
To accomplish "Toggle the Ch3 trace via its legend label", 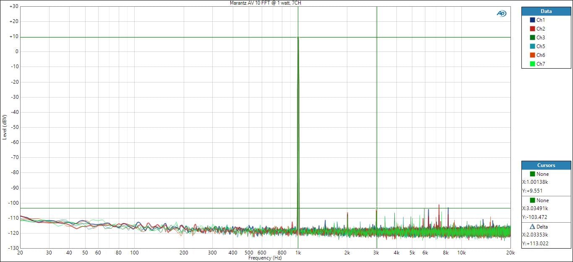I will [x=541, y=38].
